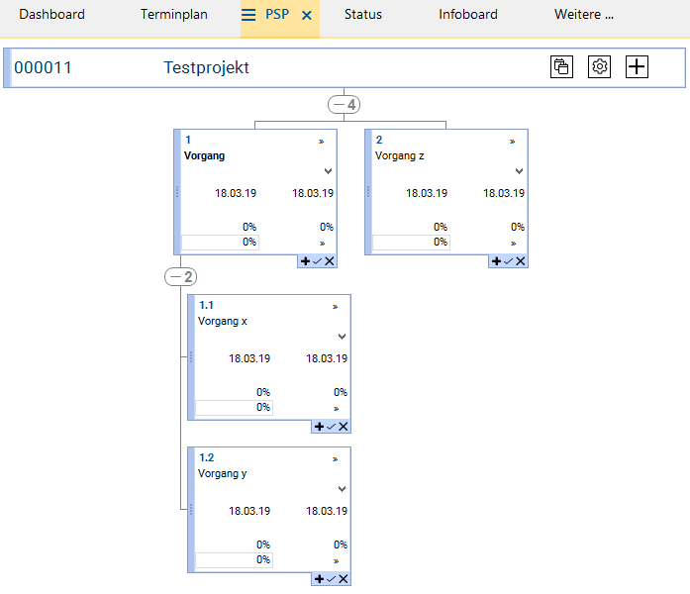The height and width of the screenshot is (594, 690).
Task: Expand the chevron dropdown on card Vorgang y
Action: point(342,489)
